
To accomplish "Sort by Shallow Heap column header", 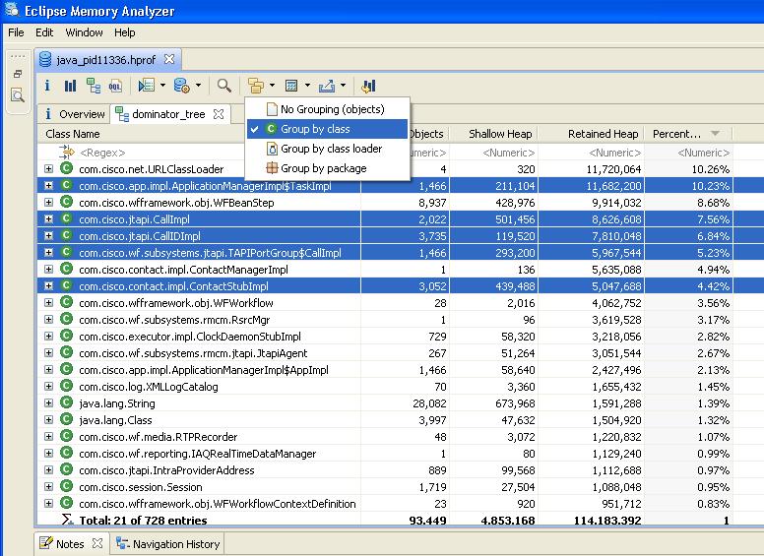I will (x=500, y=134).
